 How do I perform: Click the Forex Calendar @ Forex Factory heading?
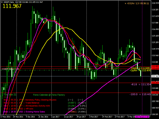click(x=49, y=95)
